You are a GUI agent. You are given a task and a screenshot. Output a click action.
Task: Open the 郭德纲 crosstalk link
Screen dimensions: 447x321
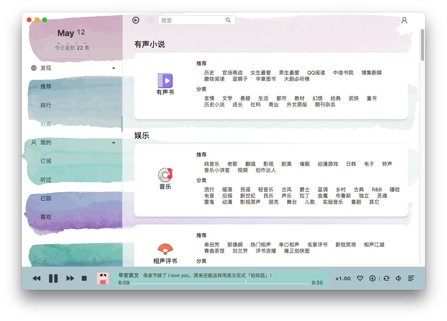tap(235, 245)
